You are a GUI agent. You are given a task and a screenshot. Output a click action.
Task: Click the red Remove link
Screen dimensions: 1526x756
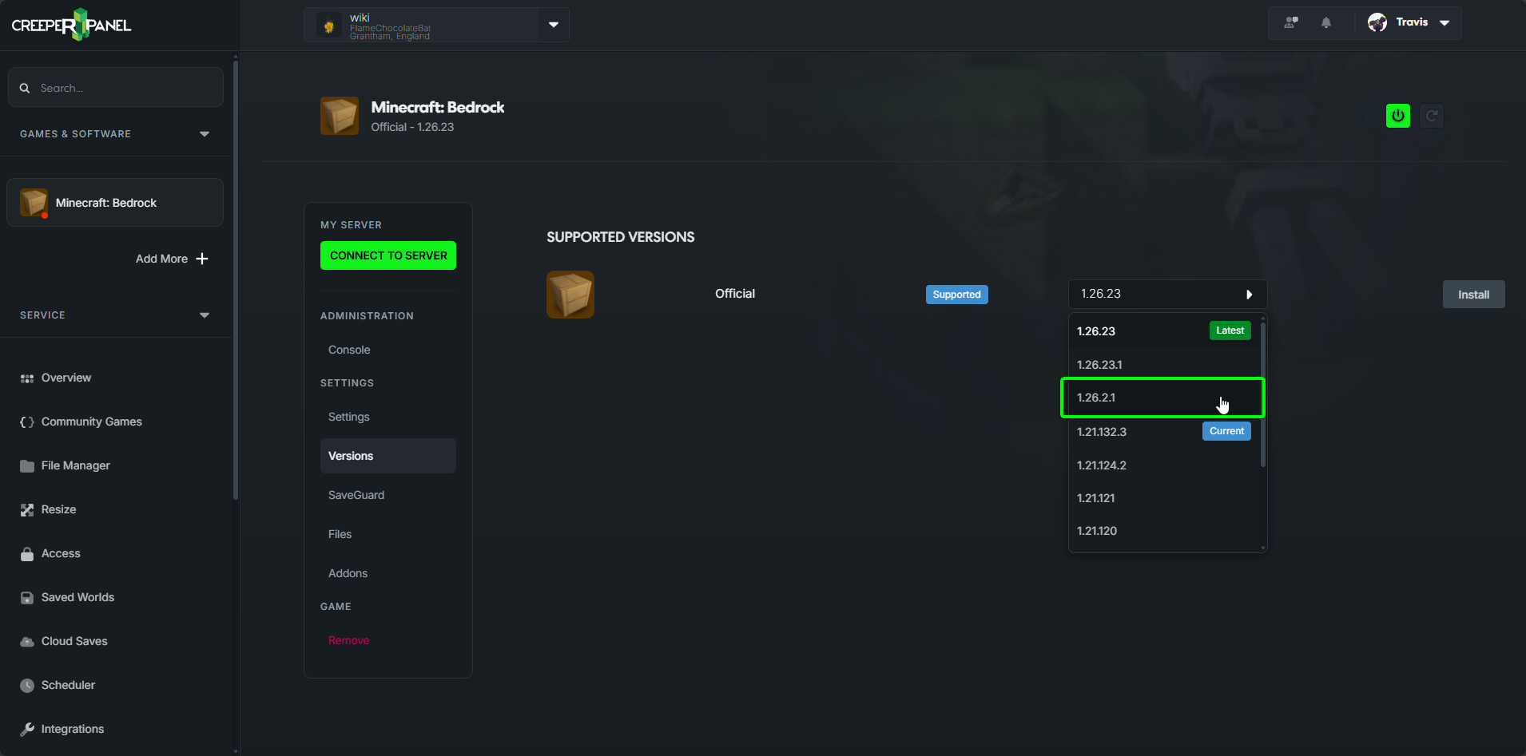click(348, 640)
